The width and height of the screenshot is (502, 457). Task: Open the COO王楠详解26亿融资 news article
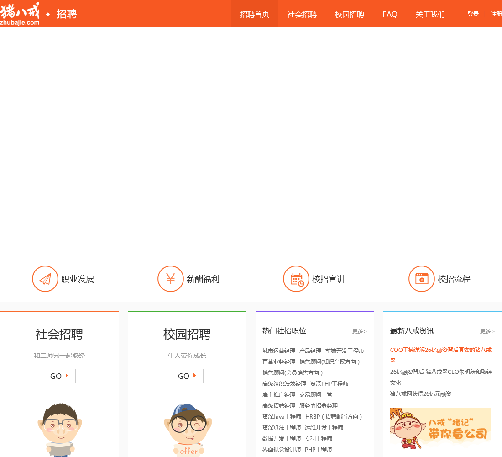click(x=440, y=355)
